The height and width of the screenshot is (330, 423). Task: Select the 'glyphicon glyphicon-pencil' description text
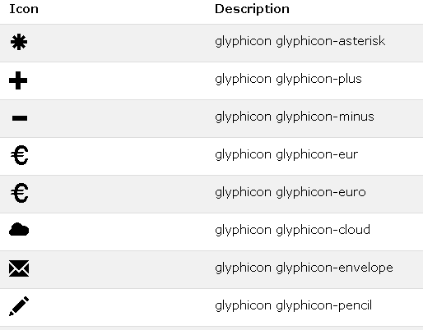pyautogui.click(x=293, y=306)
